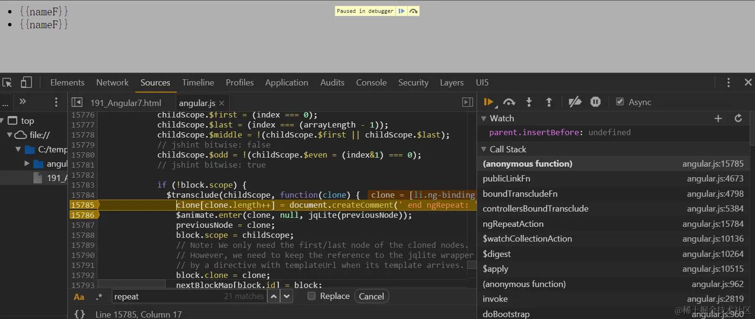Image resolution: width=755 pixels, height=319 pixels.
Task: Switch to the Timeline tab
Action: (198, 83)
